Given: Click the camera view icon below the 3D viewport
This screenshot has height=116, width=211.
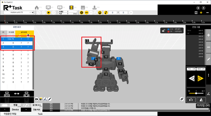Looking at the screenshot, I should [x=37, y=99].
